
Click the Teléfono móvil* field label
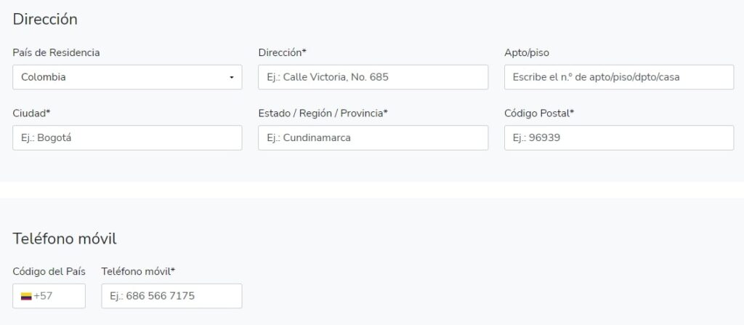[x=138, y=271]
